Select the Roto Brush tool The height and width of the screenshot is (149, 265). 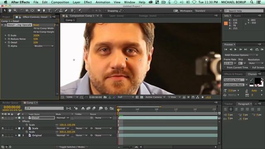click(73, 10)
